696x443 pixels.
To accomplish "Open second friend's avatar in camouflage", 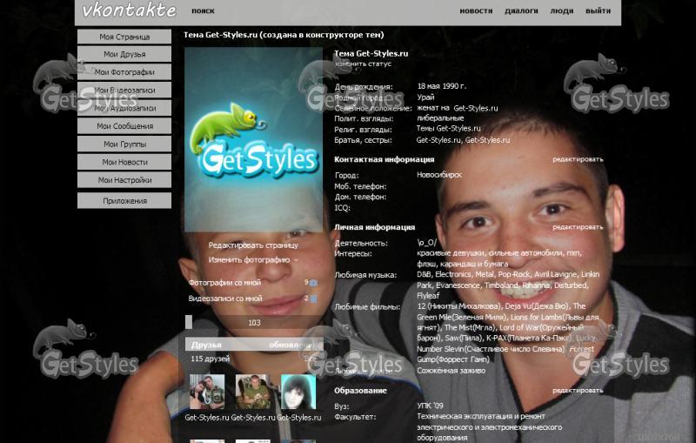I will 253,393.
